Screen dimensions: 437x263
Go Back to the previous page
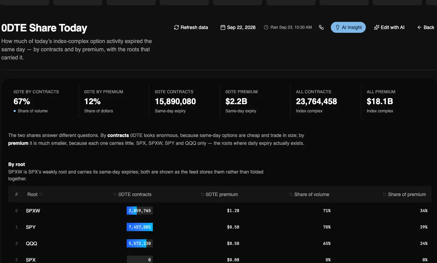(426, 27)
